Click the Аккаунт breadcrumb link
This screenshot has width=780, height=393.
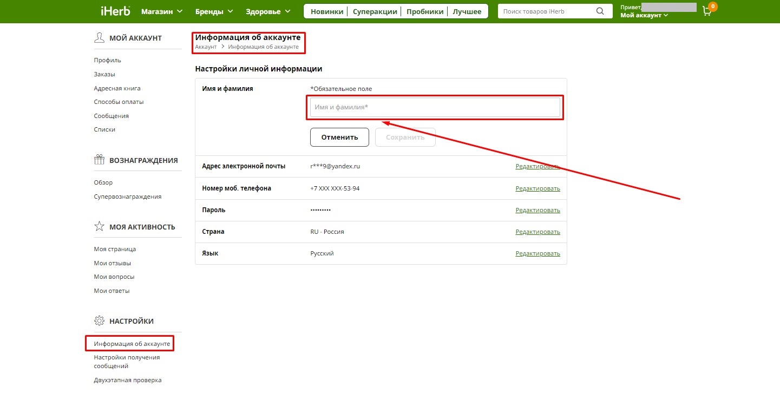tap(206, 47)
